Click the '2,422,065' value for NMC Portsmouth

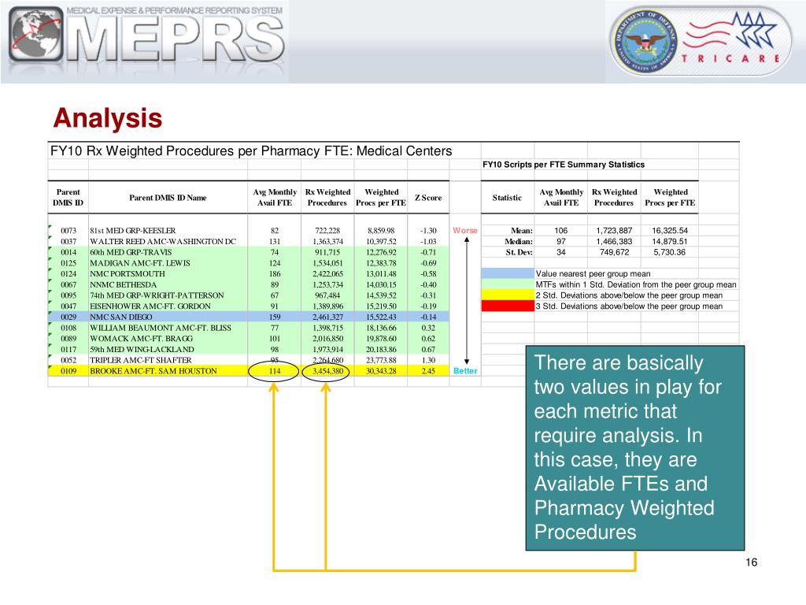pyautogui.click(x=327, y=273)
